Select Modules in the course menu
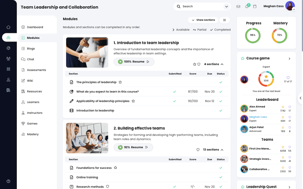 pos(37,38)
